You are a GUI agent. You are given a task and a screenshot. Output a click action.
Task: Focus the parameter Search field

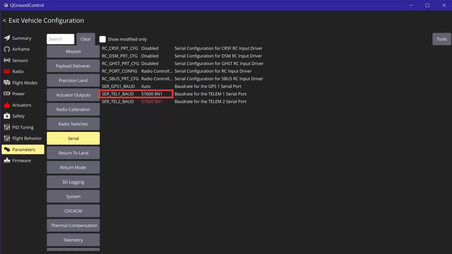pyautogui.click(x=61, y=39)
